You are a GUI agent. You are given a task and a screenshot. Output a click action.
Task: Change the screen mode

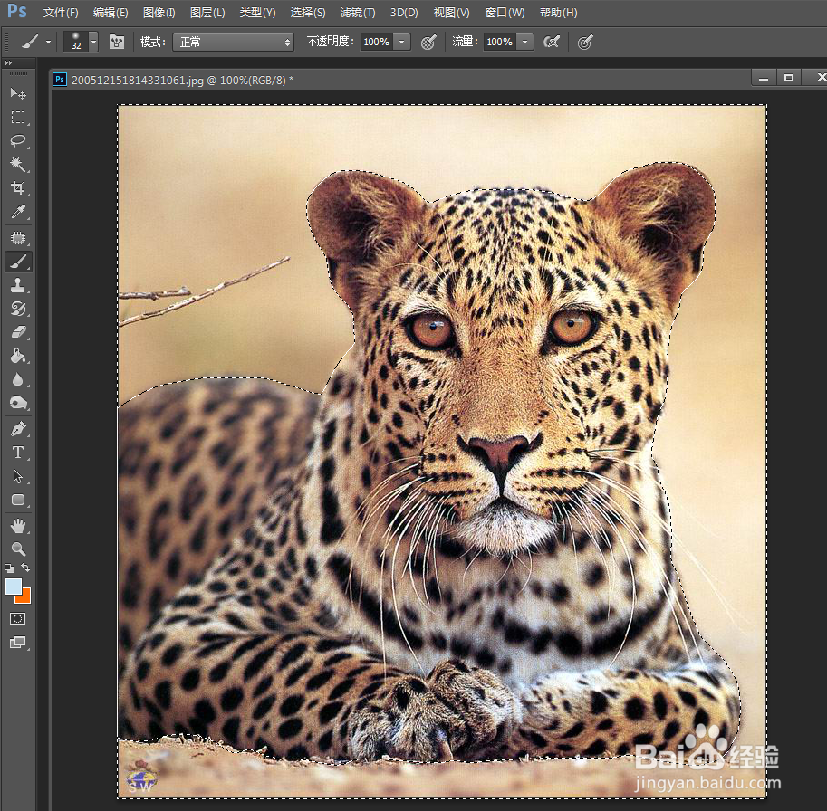point(18,643)
